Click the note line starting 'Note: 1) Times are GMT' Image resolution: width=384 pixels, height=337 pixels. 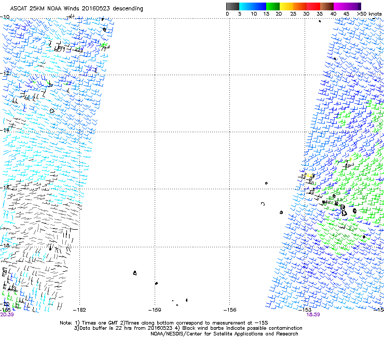[x=164, y=323]
